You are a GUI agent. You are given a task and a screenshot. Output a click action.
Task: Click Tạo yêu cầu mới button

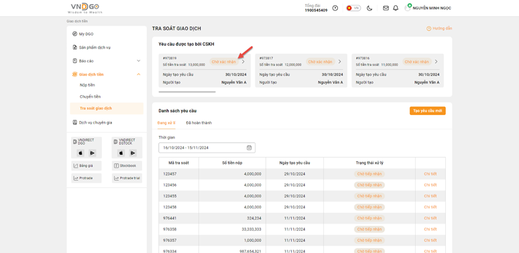tap(428, 111)
